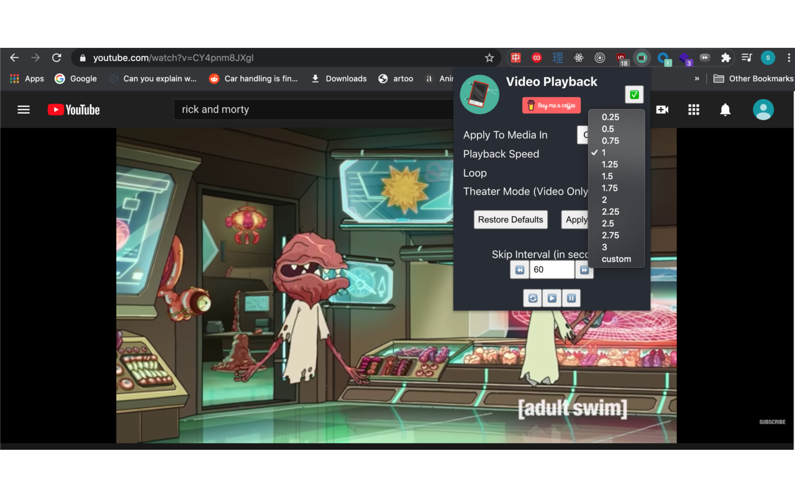Click the Apply button
795x497 pixels.
click(575, 219)
